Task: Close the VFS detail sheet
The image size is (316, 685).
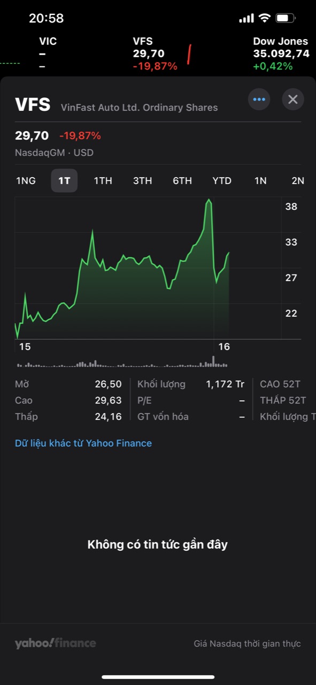Action: [292, 100]
